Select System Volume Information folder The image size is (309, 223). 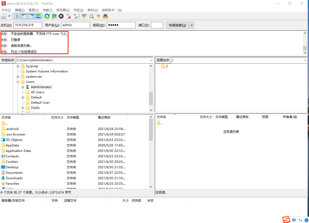(47, 71)
